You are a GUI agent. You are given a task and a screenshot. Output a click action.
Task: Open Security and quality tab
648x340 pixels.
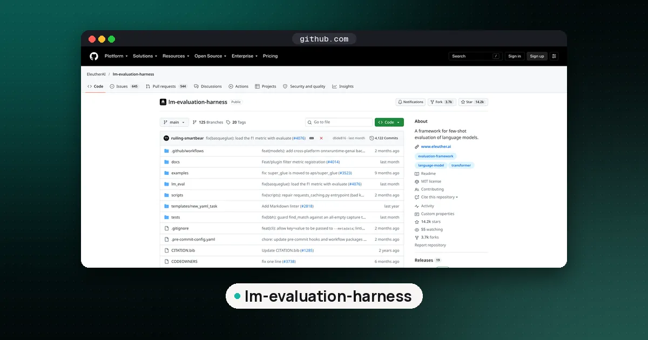[x=305, y=86]
